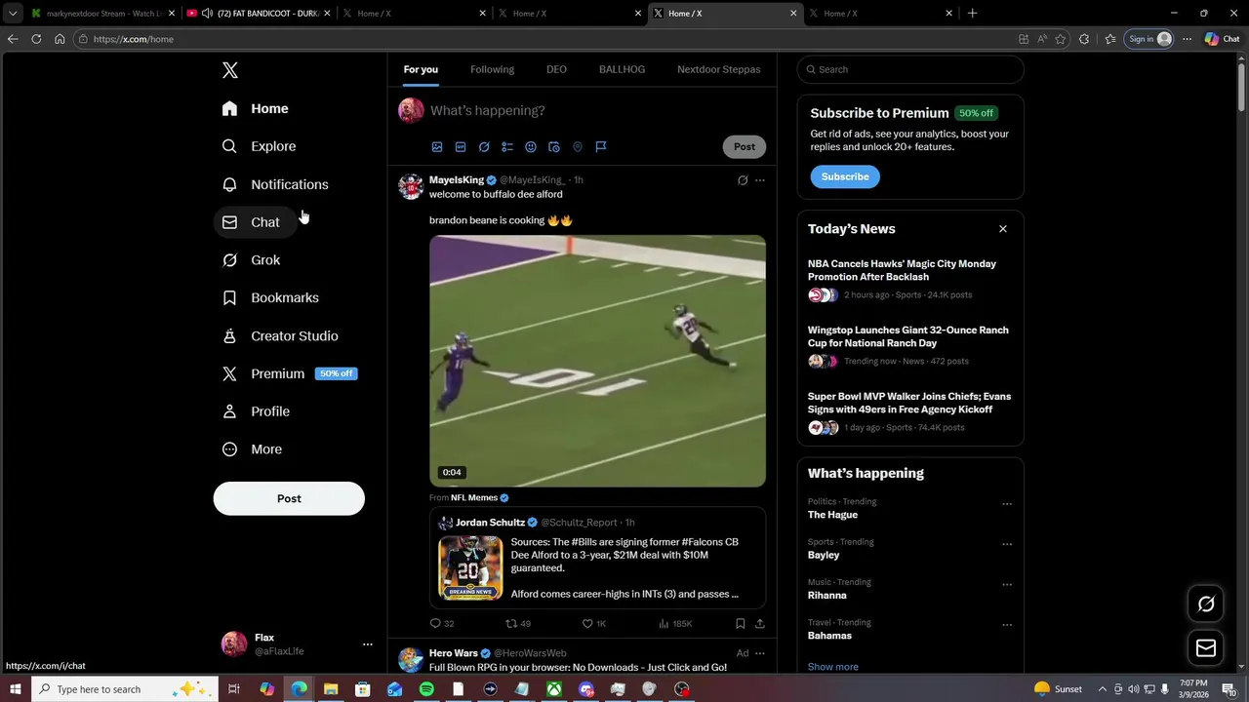Open Grok from the sidebar
Image resolution: width=1249 pixels, height=702 pixels.
252,260
